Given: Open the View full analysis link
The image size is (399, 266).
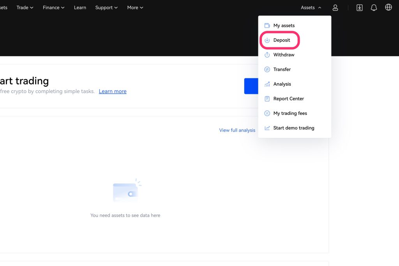Looking at the screenshot, I should tap(237, 130).
